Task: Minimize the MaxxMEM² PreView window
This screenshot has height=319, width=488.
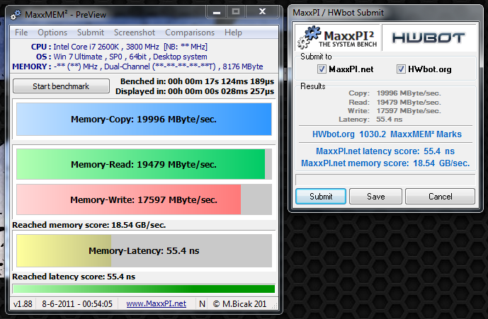Action: (x=220, y=11)
